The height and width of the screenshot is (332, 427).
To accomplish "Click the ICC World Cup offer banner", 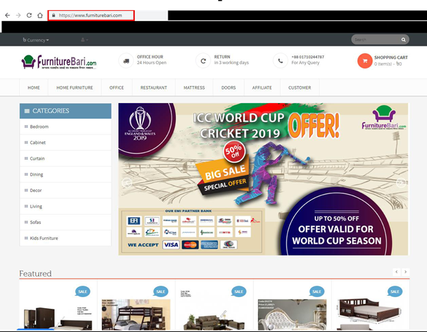I will pos(263,179).
